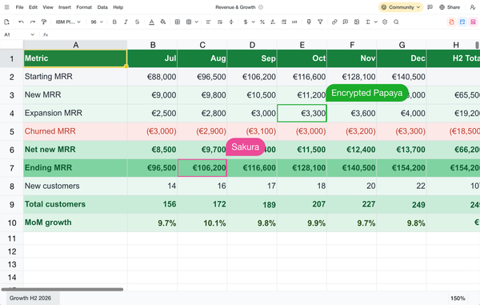This screenshot has width=480, height=305.
Task: Open the hamburger main menu icon
Action: (6, 7)
